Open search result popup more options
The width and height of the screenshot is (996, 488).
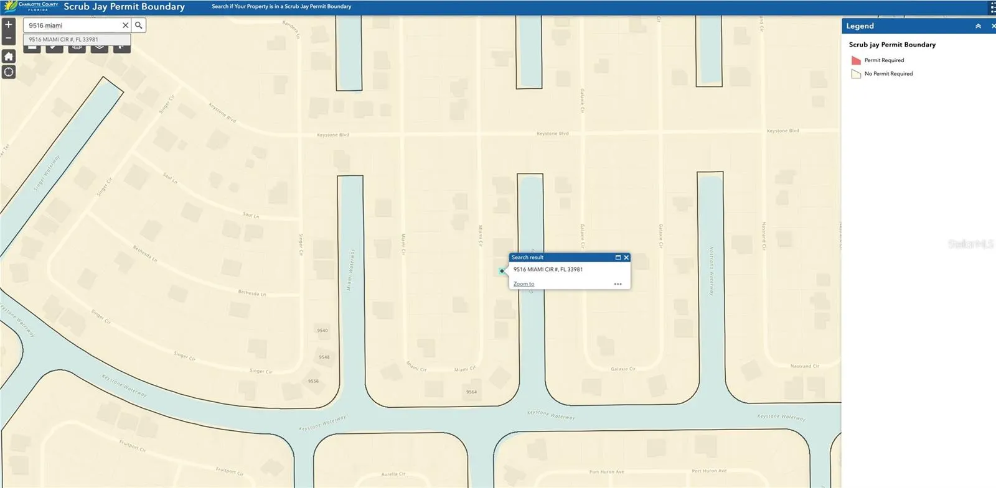click(618, 284)
